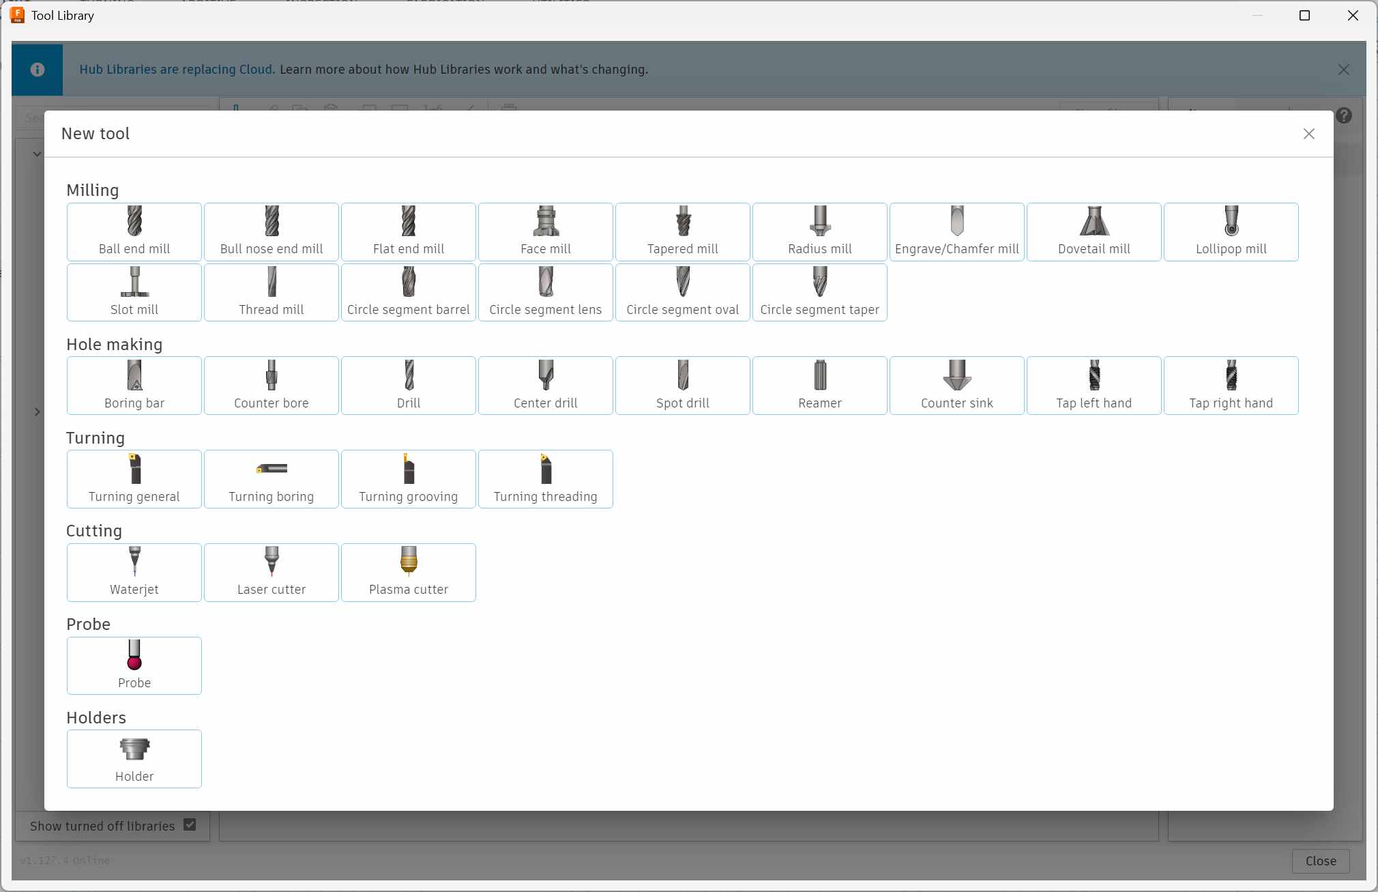Select the Holder from Holders section
The image size is (1378, 892).
click(134, 759)
